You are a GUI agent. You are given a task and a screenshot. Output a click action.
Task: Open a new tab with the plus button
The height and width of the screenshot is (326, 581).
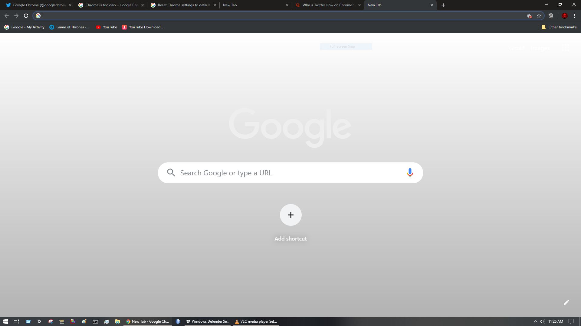443,5
